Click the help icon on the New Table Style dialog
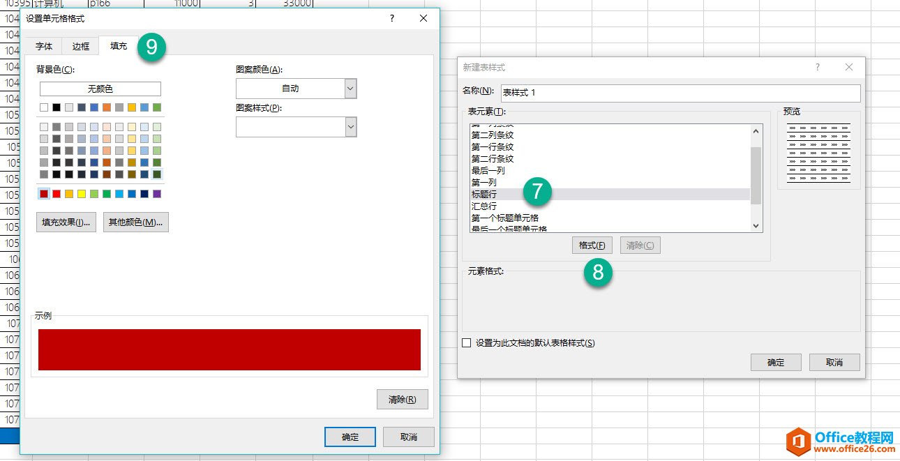The image size is (900, 461). tap(816, 67)
